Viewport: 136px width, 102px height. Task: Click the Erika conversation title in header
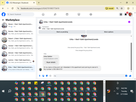58,22
